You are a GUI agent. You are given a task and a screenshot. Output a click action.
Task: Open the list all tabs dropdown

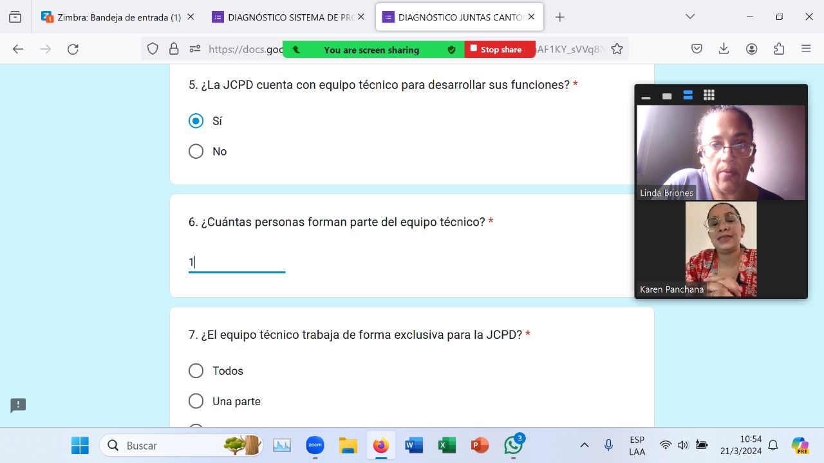click(x=690, y=17)
